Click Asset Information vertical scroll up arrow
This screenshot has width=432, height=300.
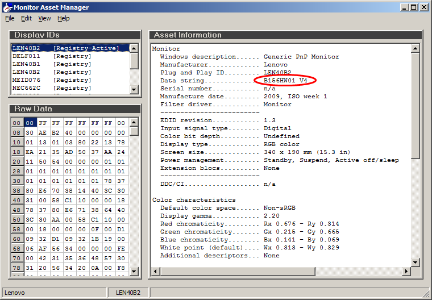tap(415, 48)
